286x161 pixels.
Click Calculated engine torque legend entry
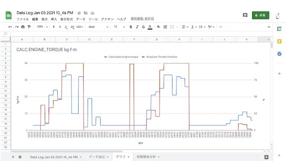[121, 57]
